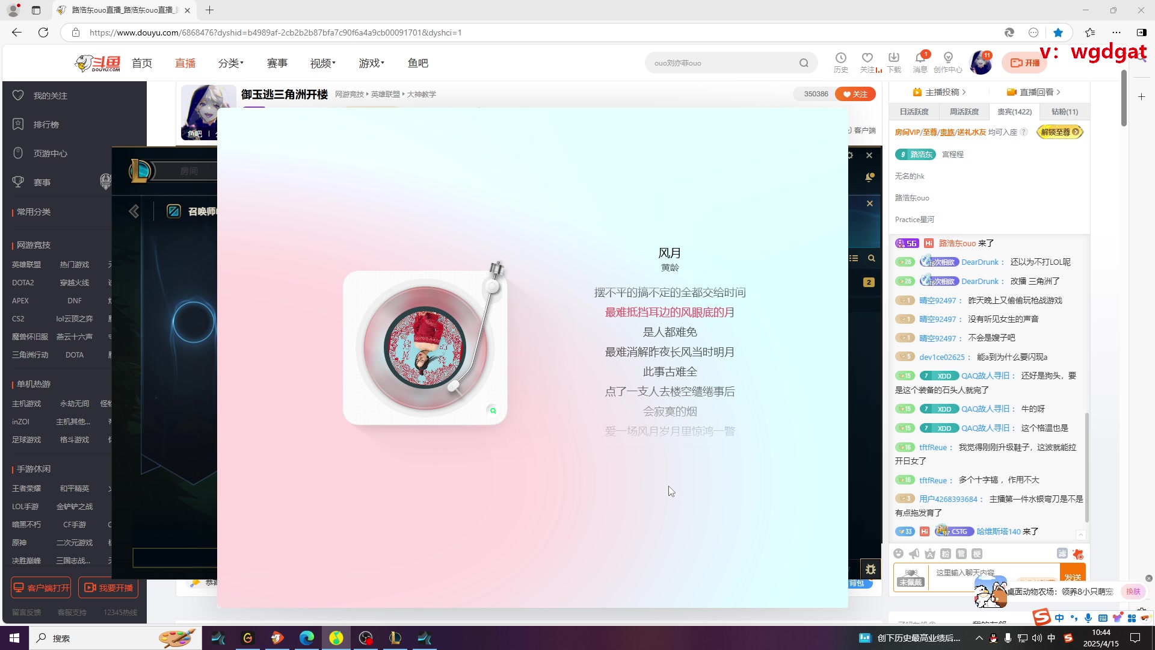
Task: Open Microsoft Edge from the taskbar
Action: [x=307, y=638]
